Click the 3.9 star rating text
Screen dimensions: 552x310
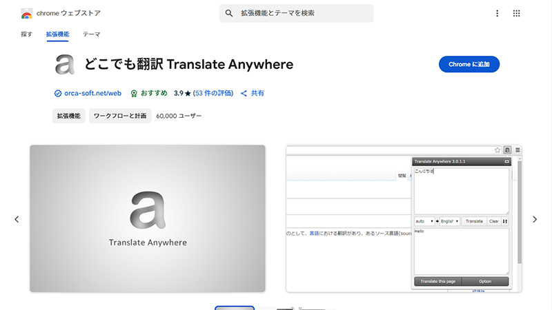(182, 93)
